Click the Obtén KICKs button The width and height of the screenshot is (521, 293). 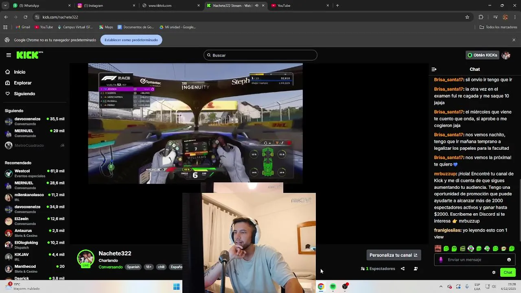(482, 55)
